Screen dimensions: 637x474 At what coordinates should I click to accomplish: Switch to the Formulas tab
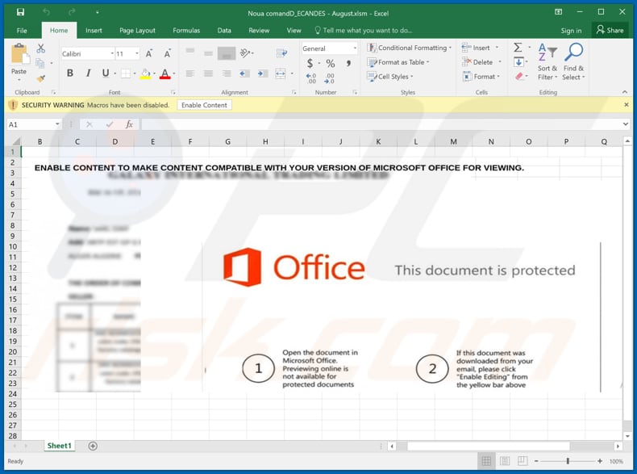pos(186,31)
